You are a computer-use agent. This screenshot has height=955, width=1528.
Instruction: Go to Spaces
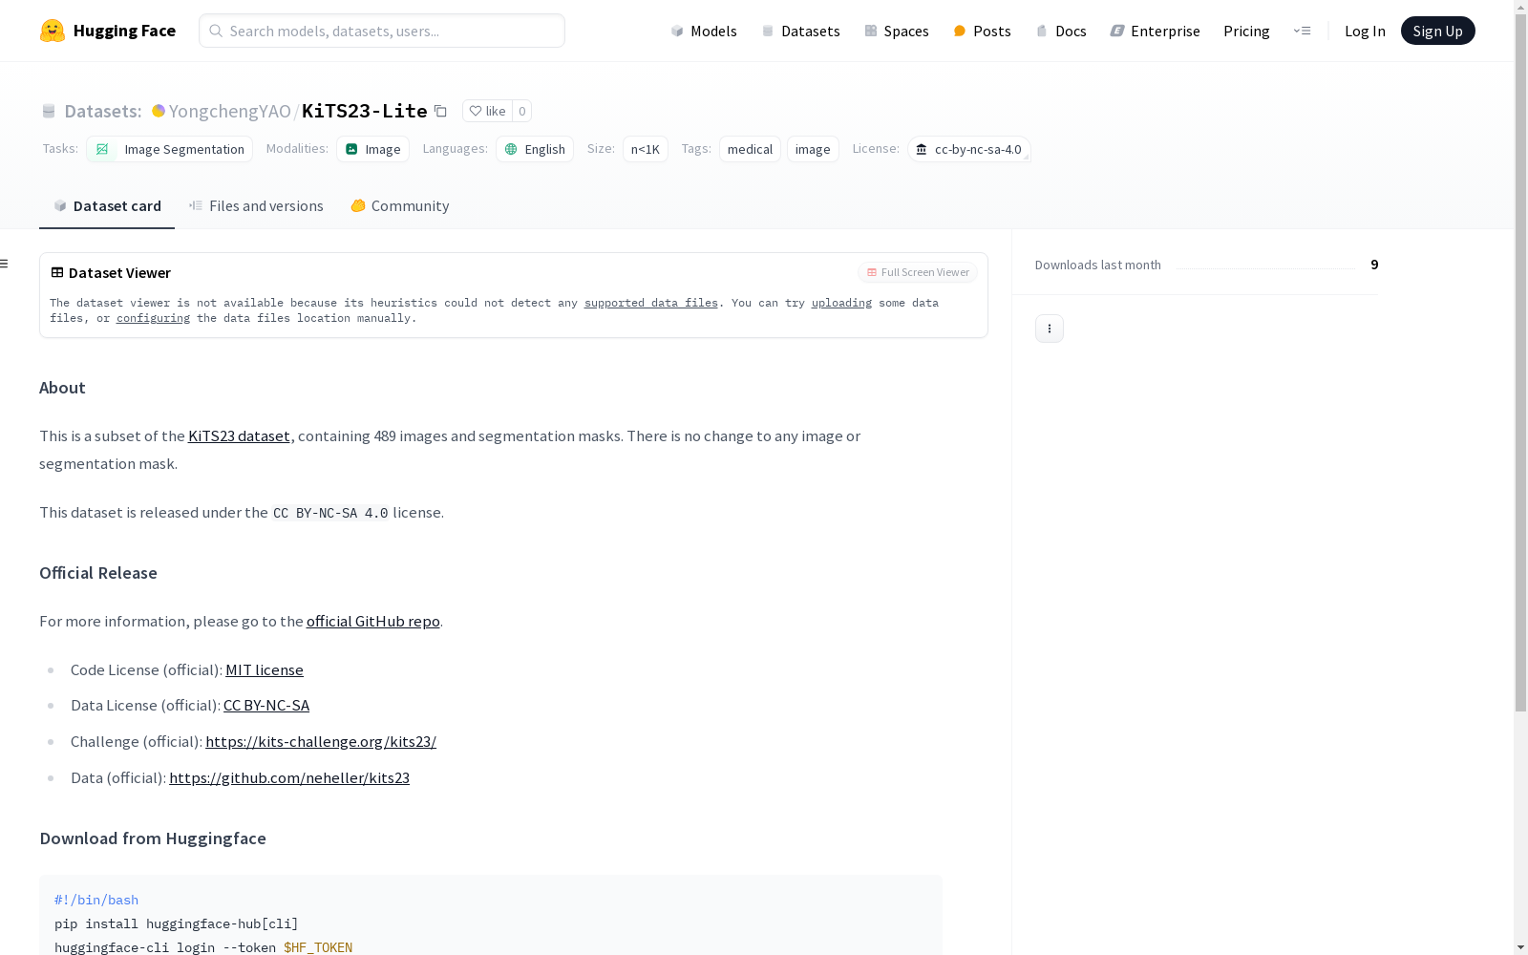(x=897, y=31)
